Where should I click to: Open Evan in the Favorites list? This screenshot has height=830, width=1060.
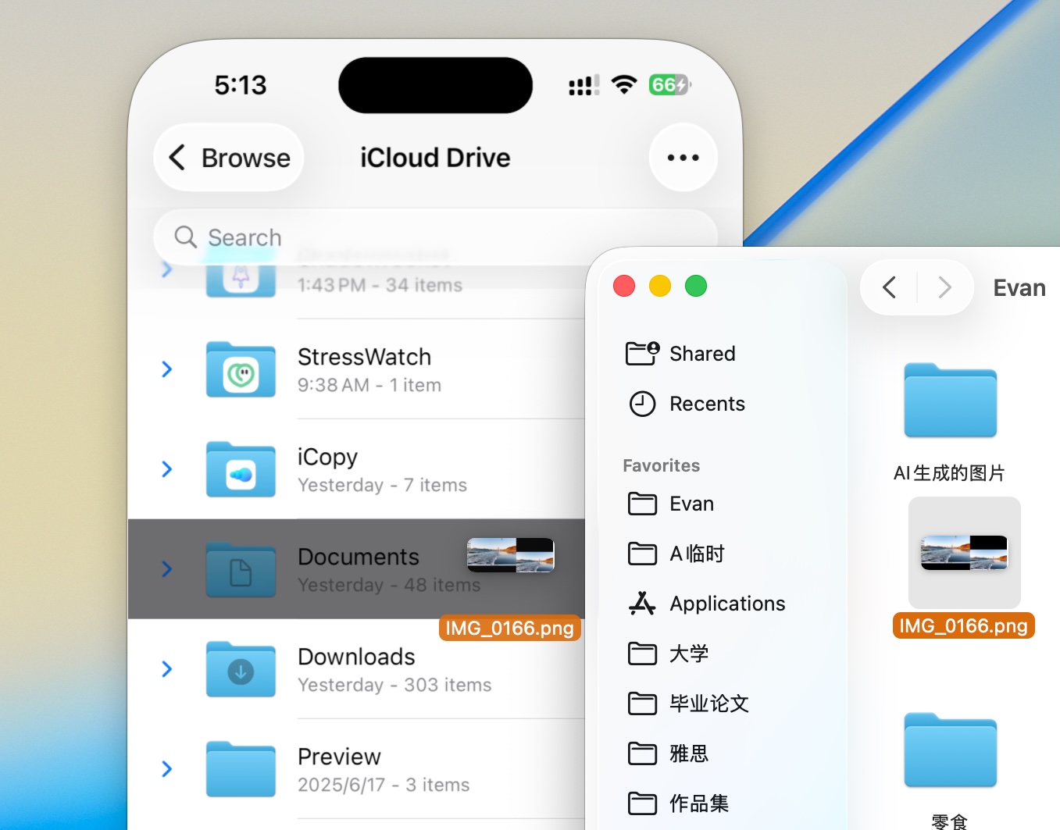coord(692,504)
